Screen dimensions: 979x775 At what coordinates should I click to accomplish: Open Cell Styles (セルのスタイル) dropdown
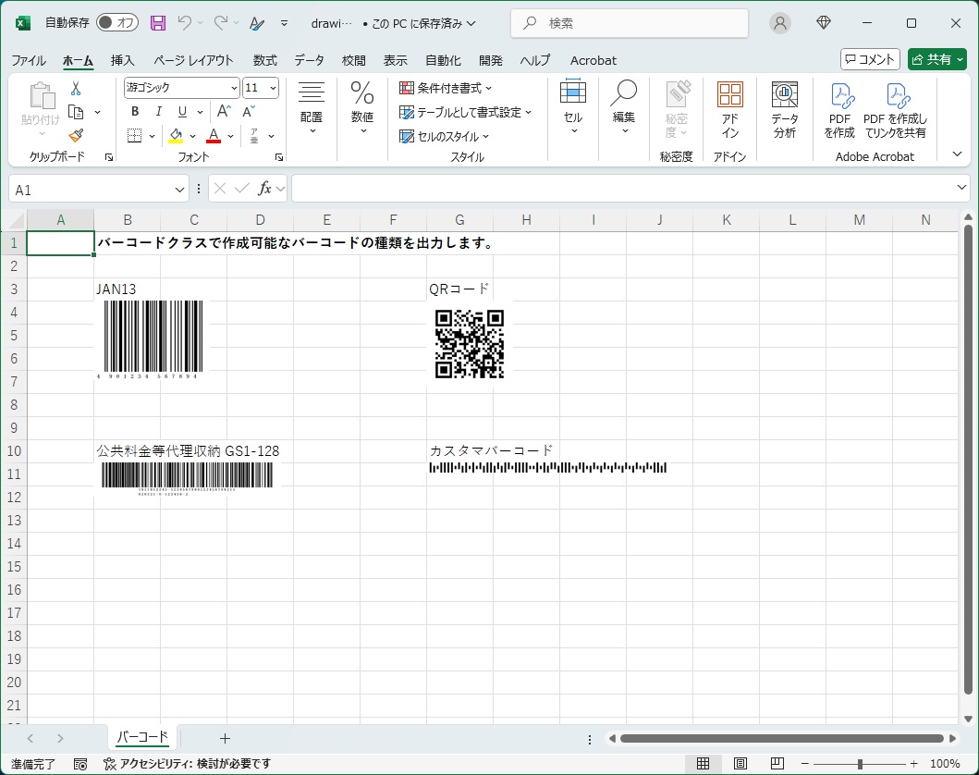444,136
